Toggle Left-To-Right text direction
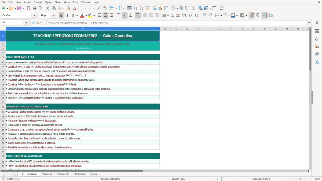Screen dimensions: 322x181 tap(252, 16)
